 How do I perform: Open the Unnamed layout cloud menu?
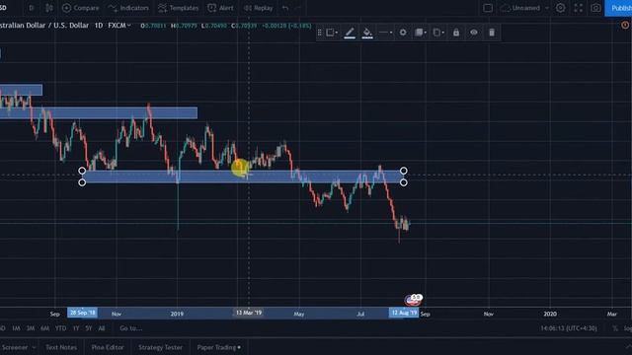coord(525,8)
